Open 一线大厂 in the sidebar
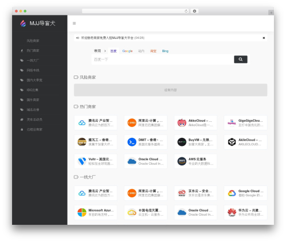Image resolution: width=286 pixels, height=242 pixels. pos(33,61)
